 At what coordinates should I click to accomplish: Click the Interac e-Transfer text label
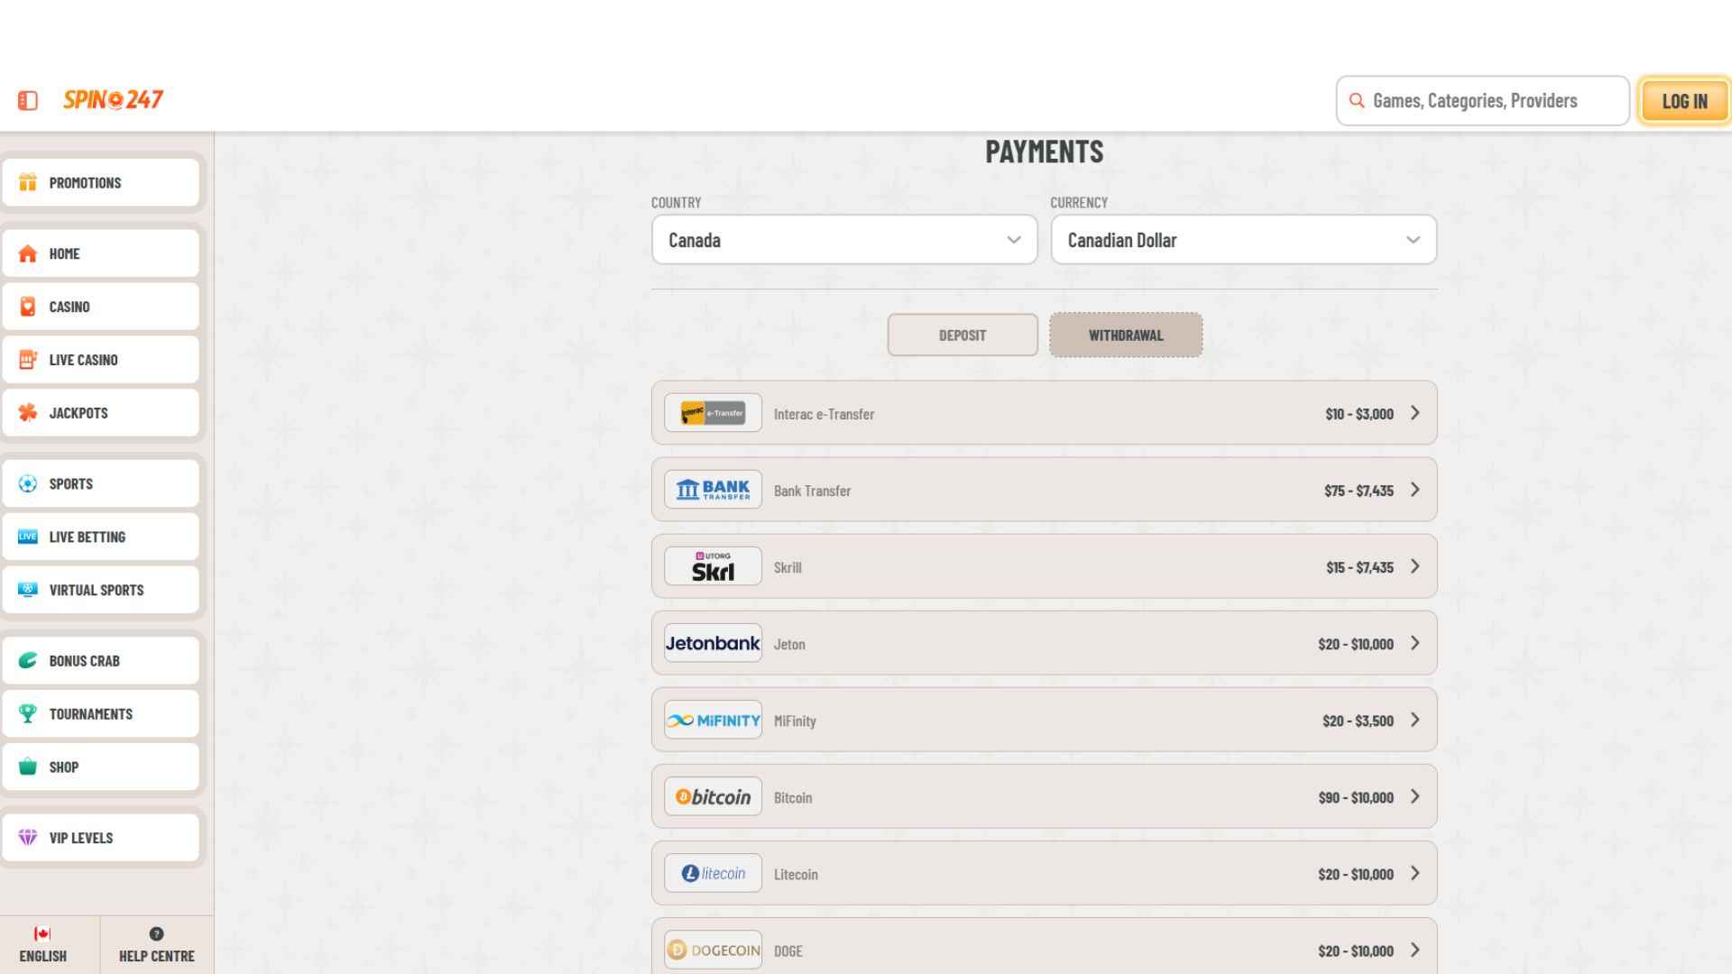tap(825, 415)
